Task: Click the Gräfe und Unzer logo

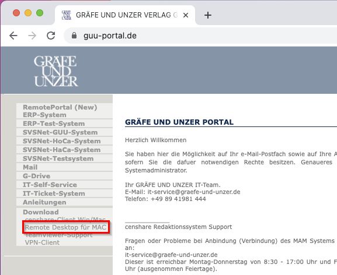Action: [55, 71]
